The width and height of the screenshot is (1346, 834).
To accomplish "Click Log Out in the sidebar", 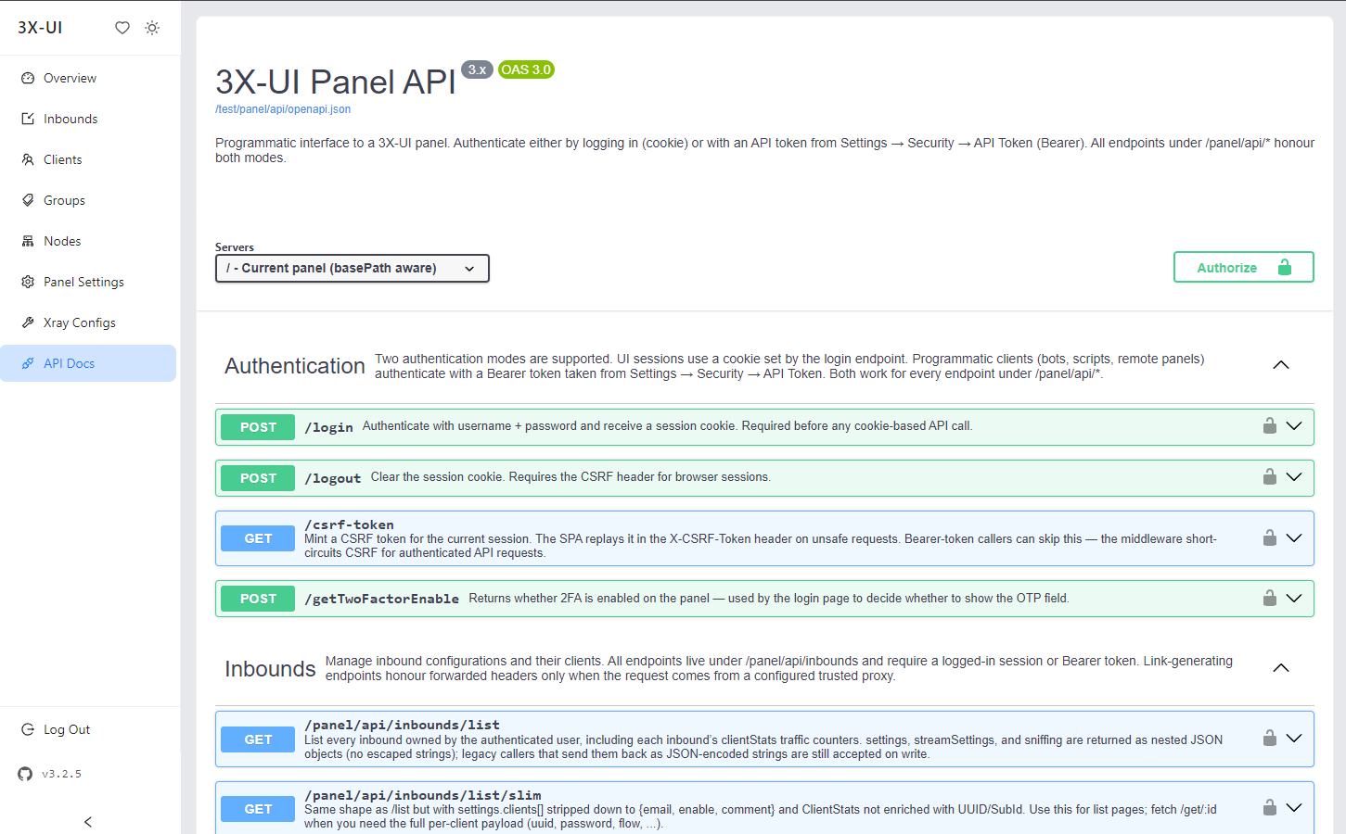I will tap(88, 729).
